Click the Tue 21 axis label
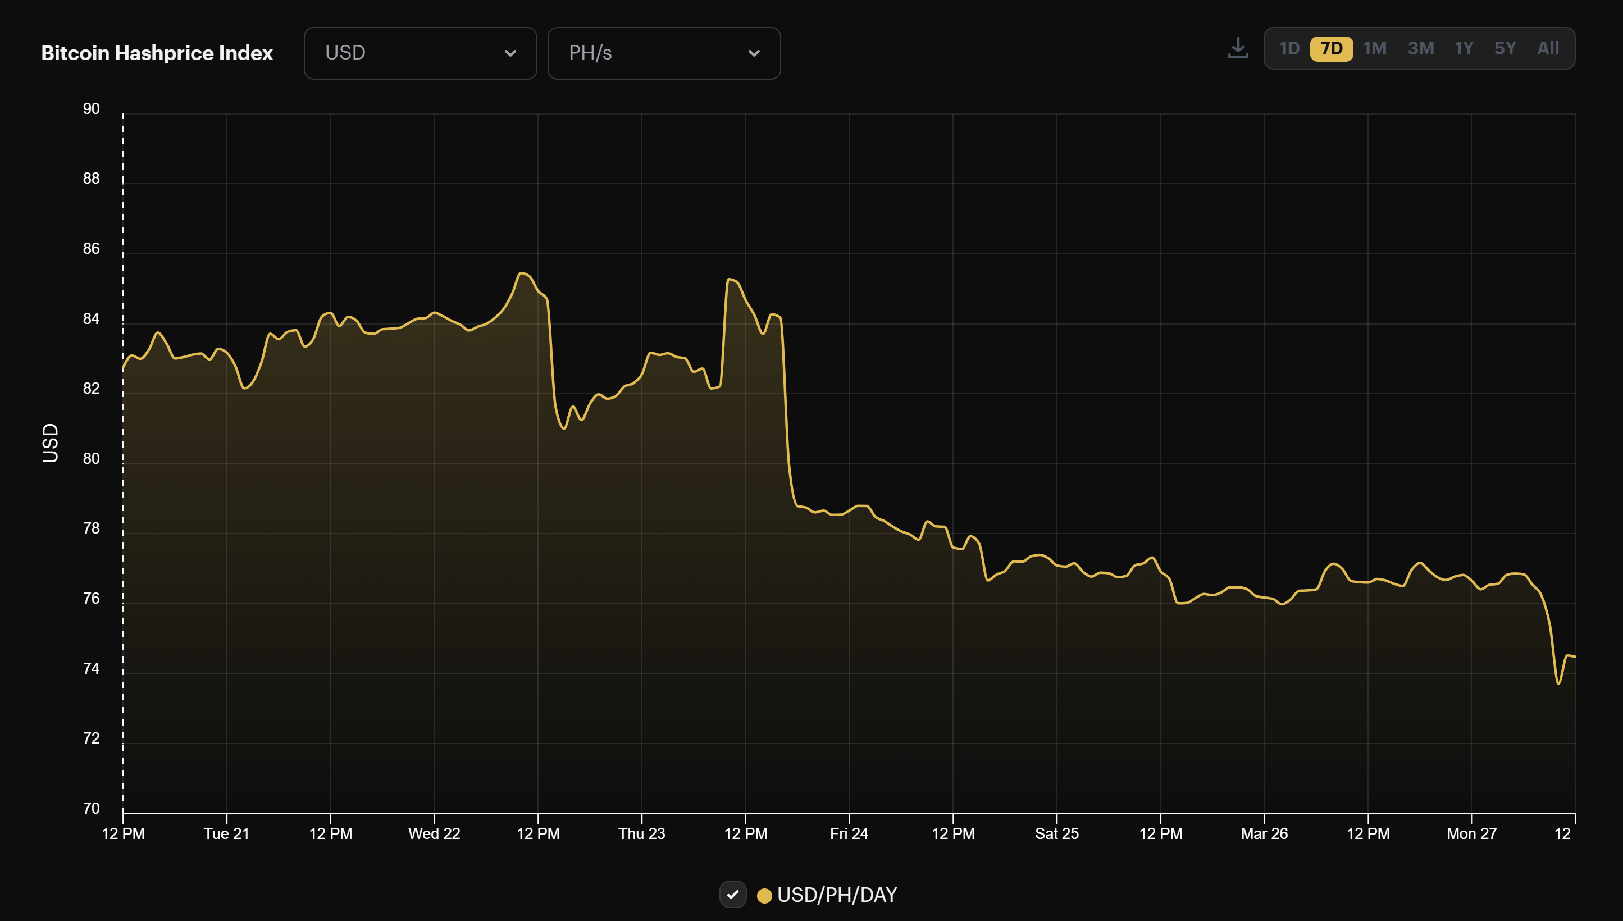 point(226,834)
